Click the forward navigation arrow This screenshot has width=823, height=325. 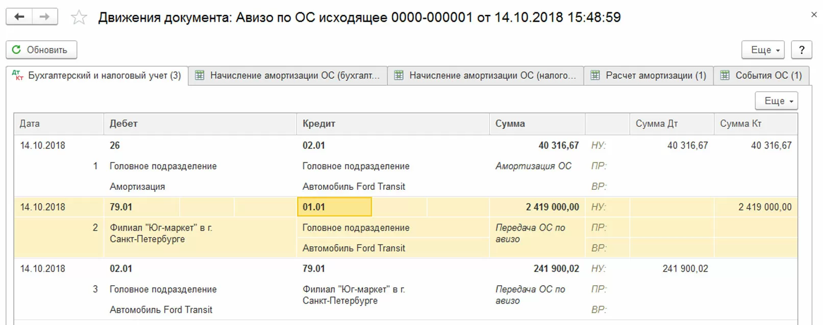pyautogui.click(x=45, y=17)
